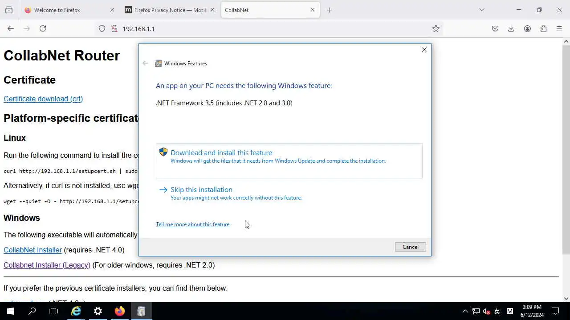Click the 英 input language indicator
The image size is (570, 320).
point(497,311)
